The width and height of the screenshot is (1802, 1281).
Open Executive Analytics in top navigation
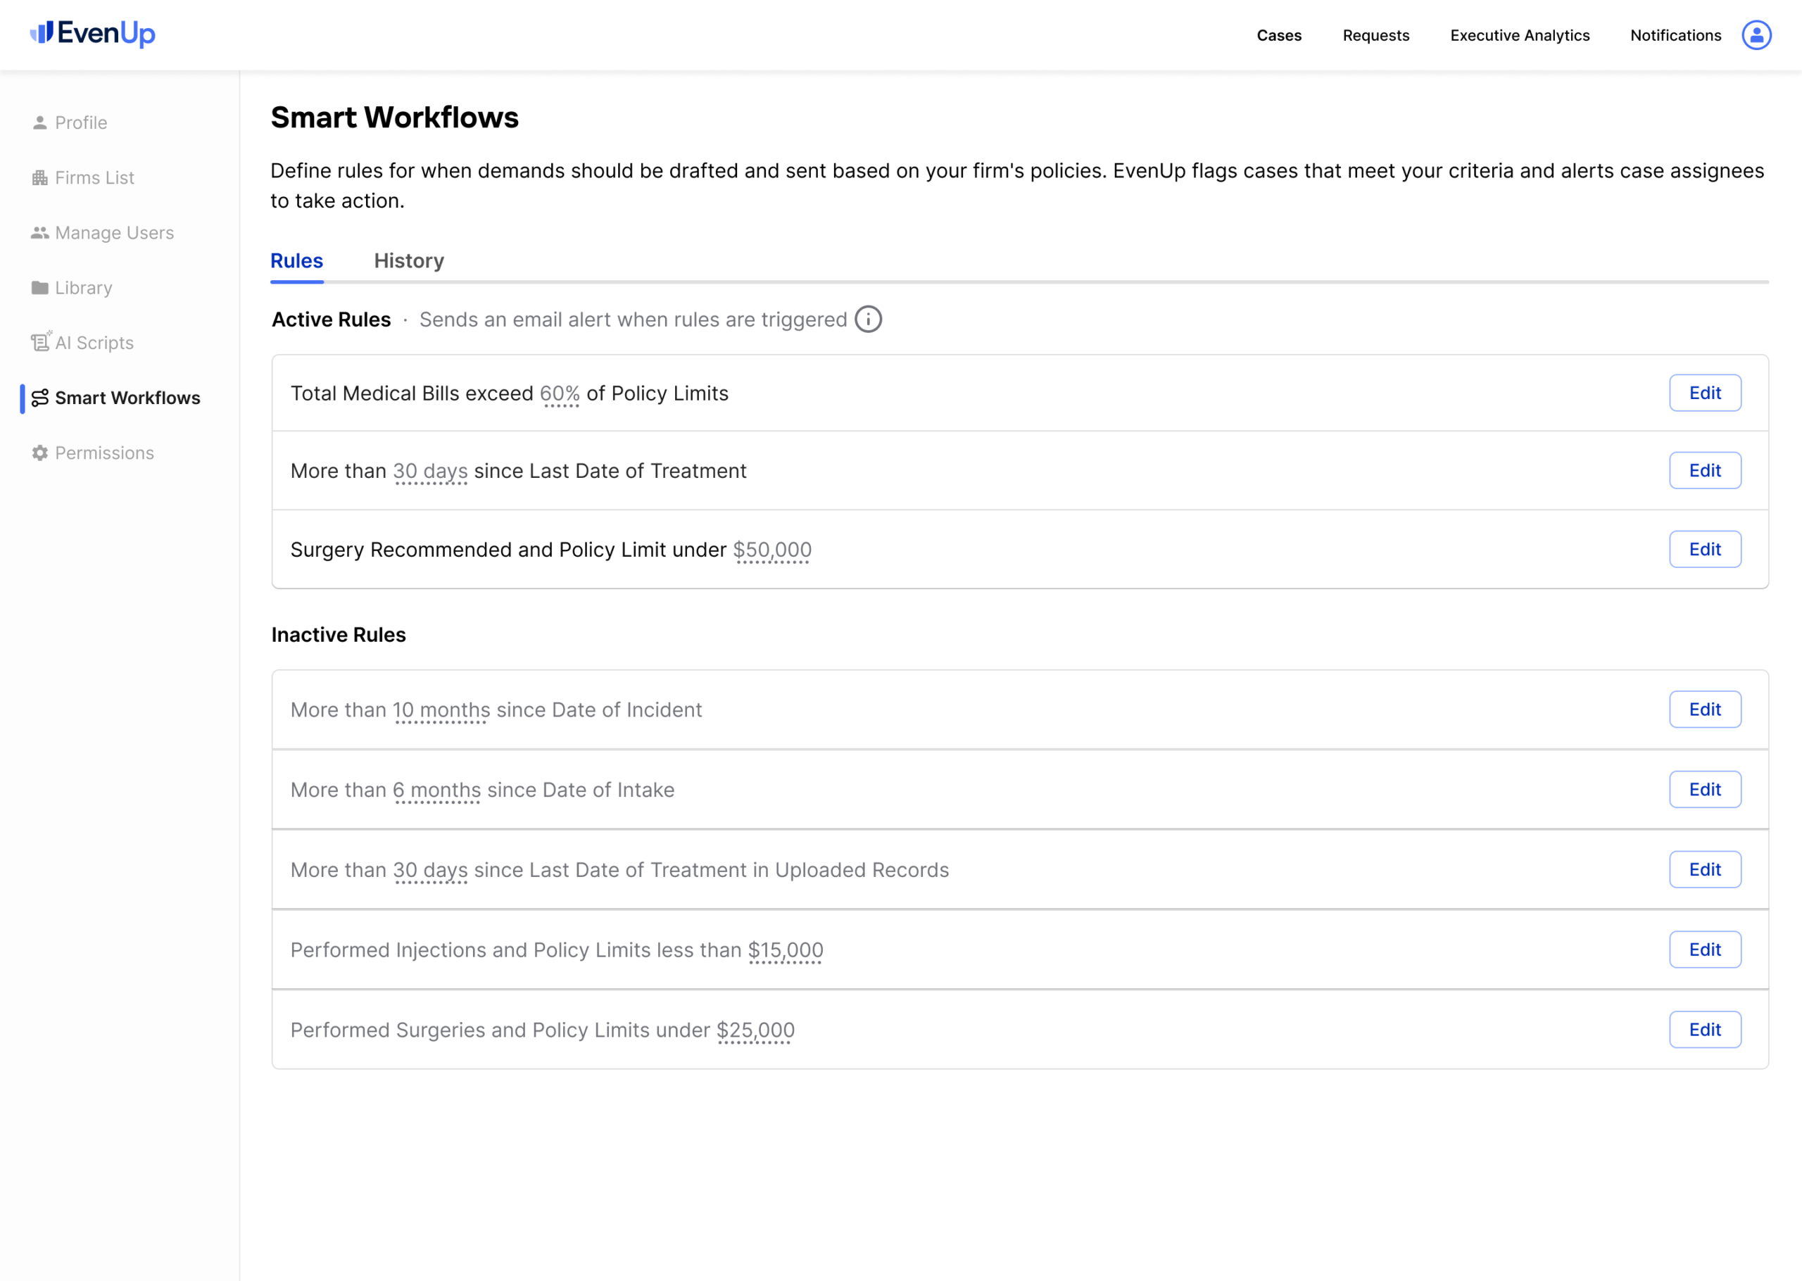point(1519,35)
